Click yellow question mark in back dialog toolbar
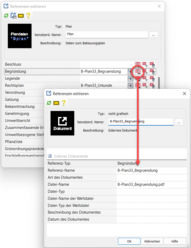The image size is (191, 248). pos(28,16)
